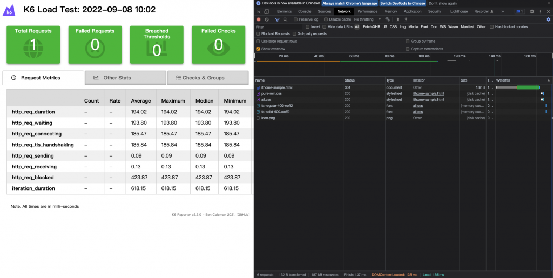
Task: Open the Application tab
Action: click(413, 12)
